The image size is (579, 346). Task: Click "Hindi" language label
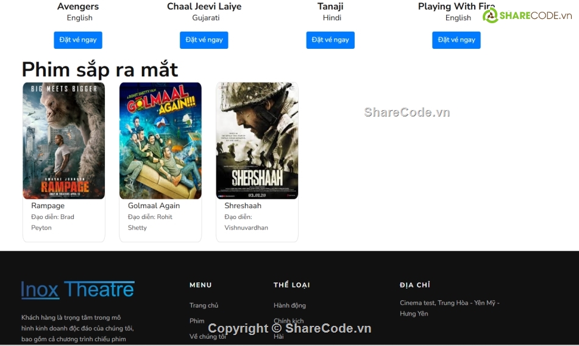click(332, 18)
